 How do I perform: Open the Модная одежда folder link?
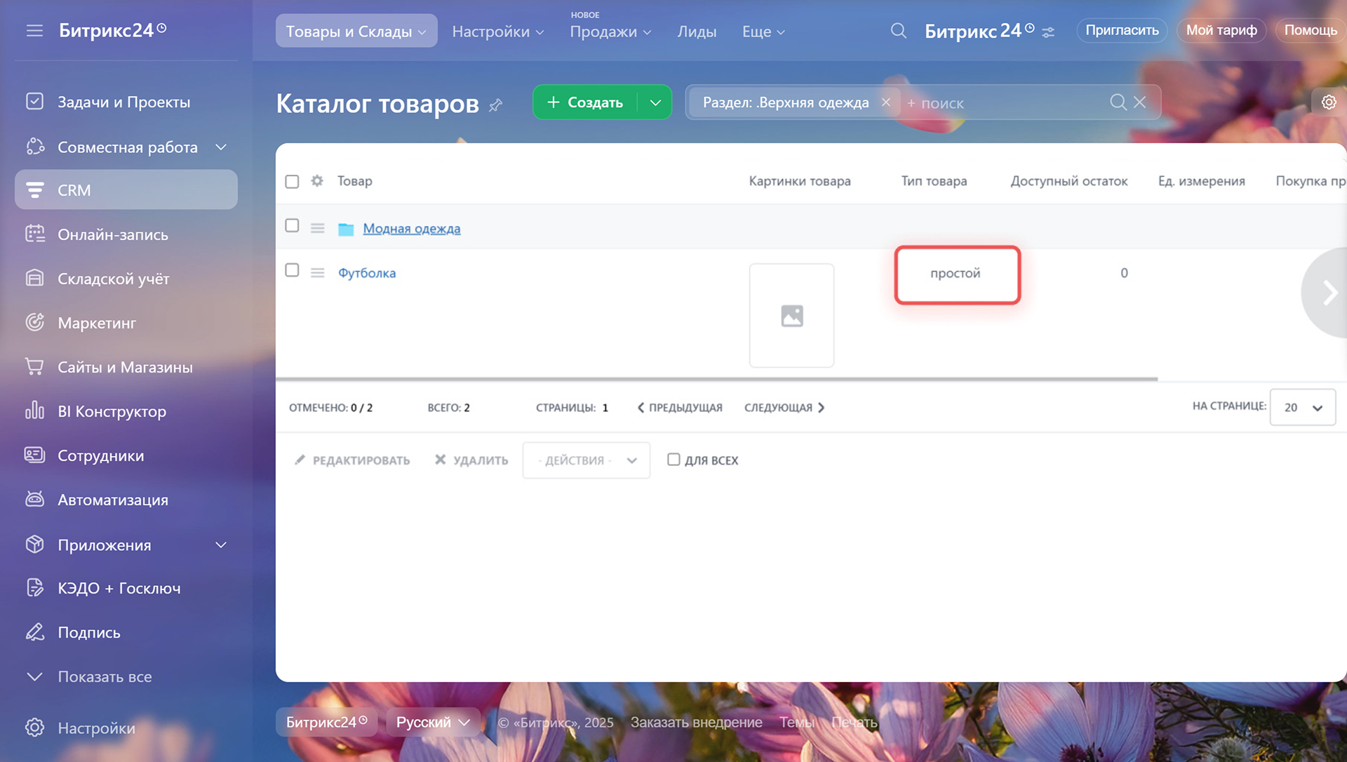[x=411, y=229]
